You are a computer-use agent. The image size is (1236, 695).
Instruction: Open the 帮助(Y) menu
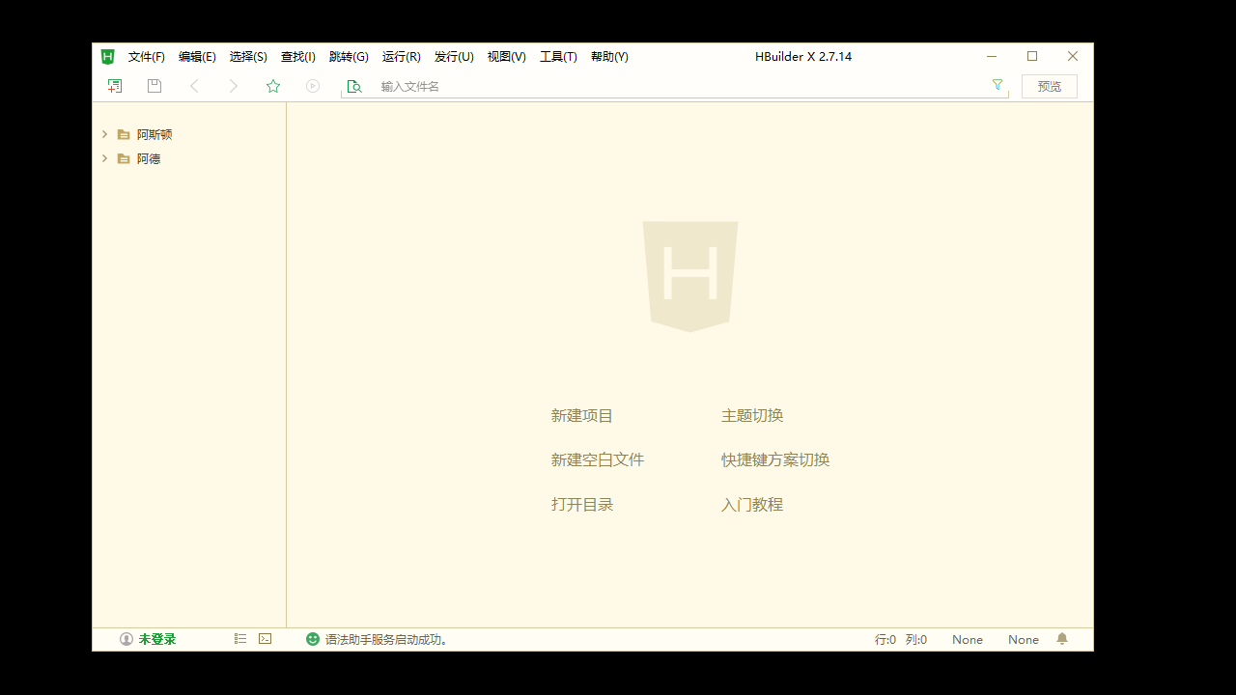pyautogui.click(x=609, y=57)
